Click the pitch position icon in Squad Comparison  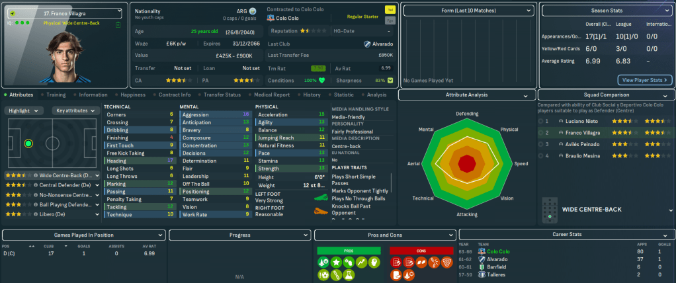click(x=548, y=210)
